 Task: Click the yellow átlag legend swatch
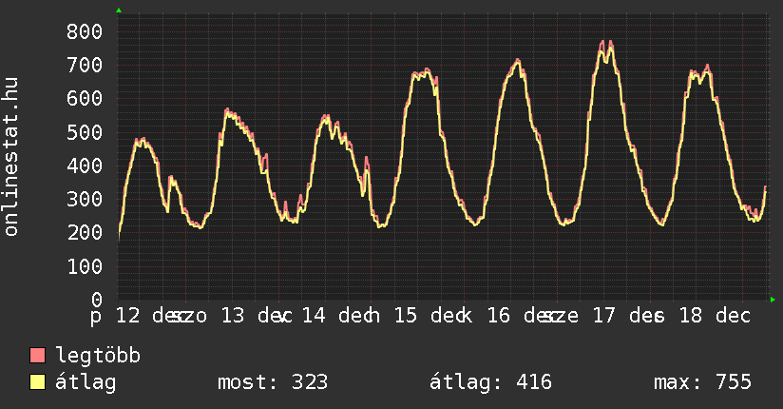pos(38,383)
